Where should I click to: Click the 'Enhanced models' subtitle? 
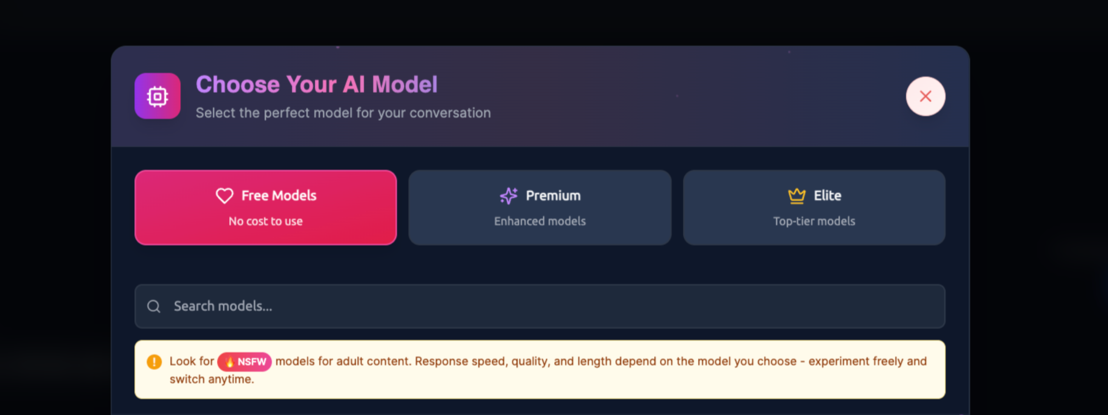[x=540, y=221]
